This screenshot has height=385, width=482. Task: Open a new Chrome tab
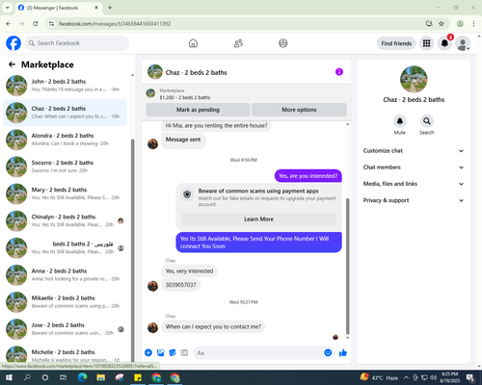pos(110,8)
